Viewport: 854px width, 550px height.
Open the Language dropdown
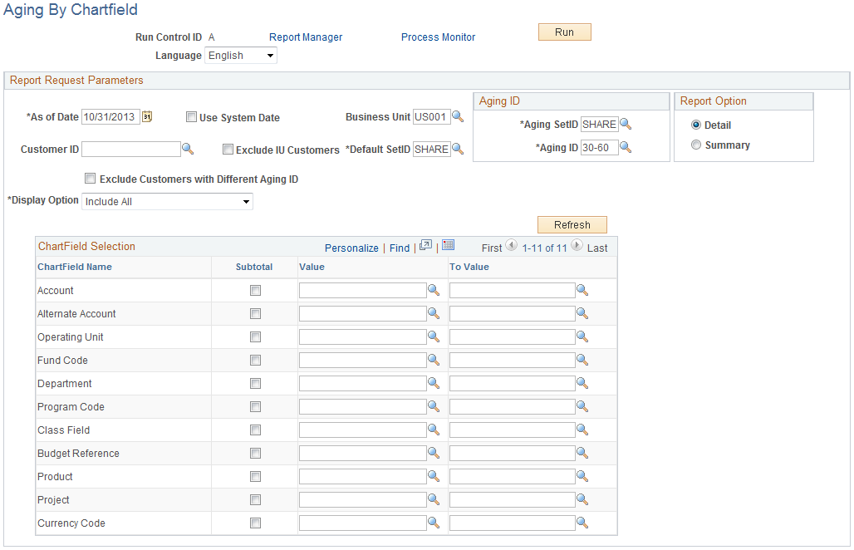point(241,56)
